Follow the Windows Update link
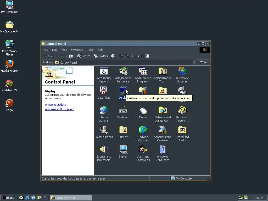268x201 pixels. pyautogui.click(x=55, y=105)
